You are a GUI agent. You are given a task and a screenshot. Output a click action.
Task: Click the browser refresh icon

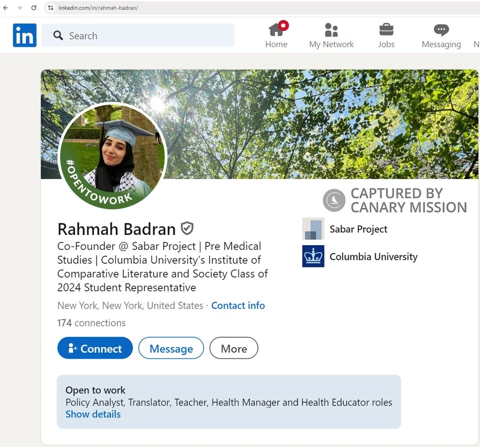[34, 9]
